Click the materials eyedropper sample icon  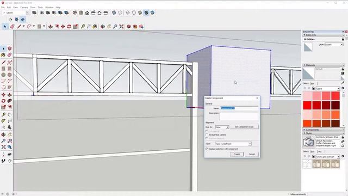[x=343, y=83]
